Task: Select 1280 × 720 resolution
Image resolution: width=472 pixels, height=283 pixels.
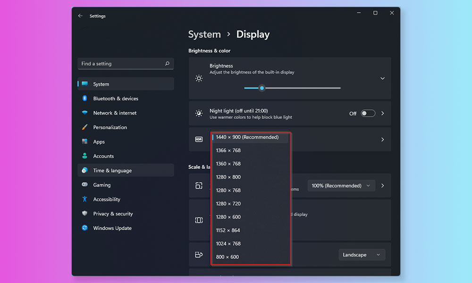Action: [x=250, y=204]
